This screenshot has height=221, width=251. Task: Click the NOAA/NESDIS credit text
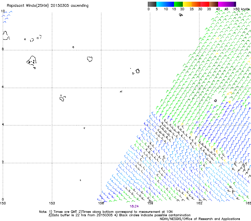[x=200, y=219]
